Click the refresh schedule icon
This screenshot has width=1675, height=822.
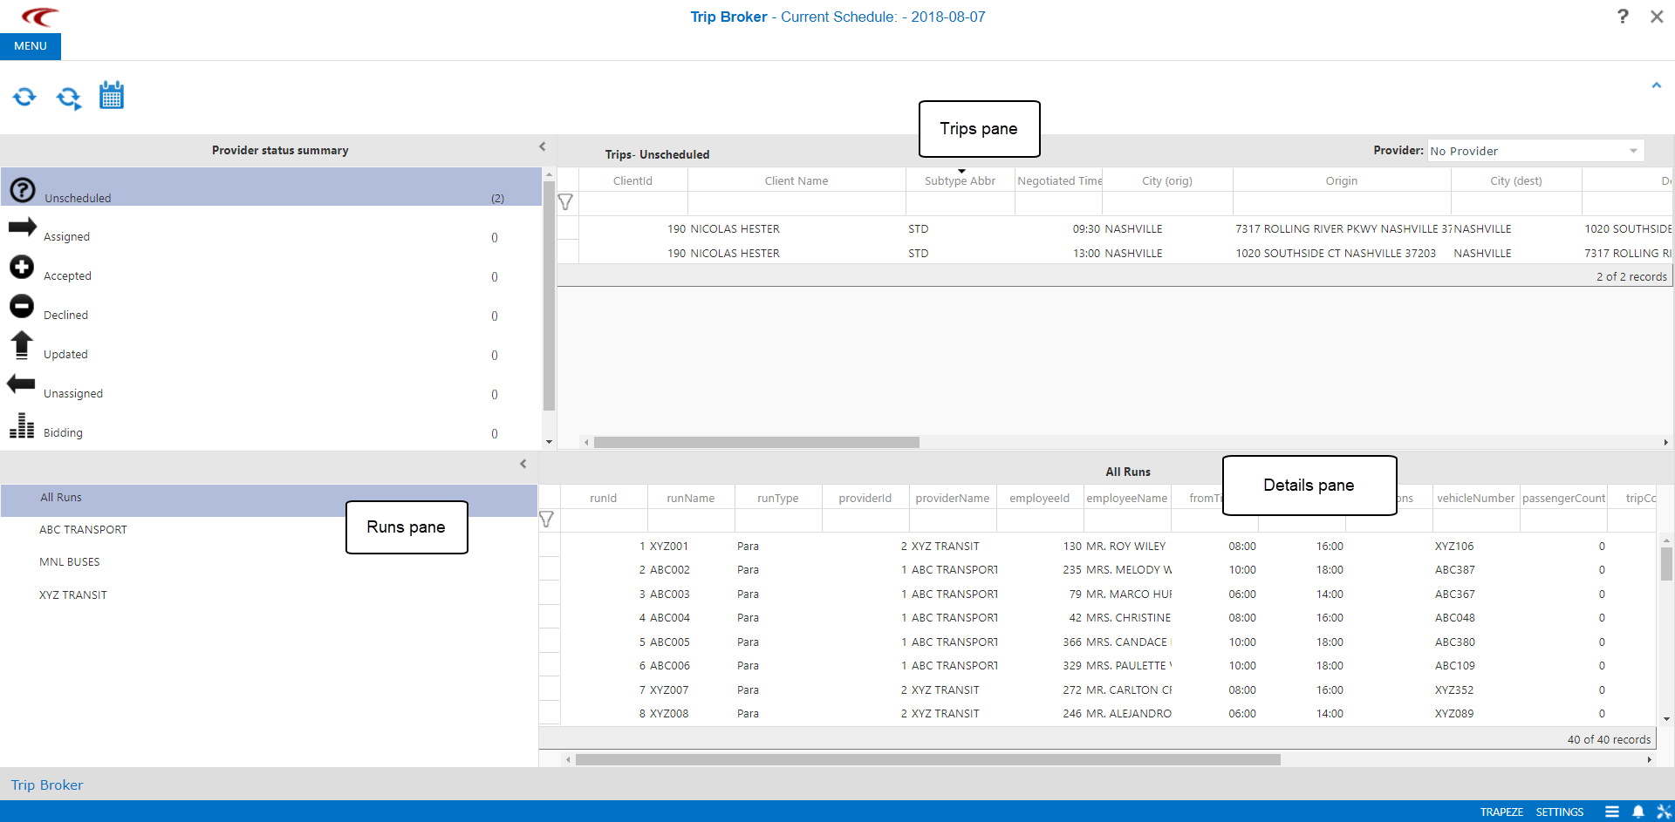(25, 96)
